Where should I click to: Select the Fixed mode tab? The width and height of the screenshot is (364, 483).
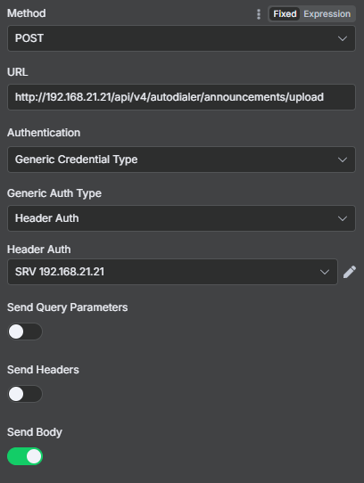coord(285,14)
